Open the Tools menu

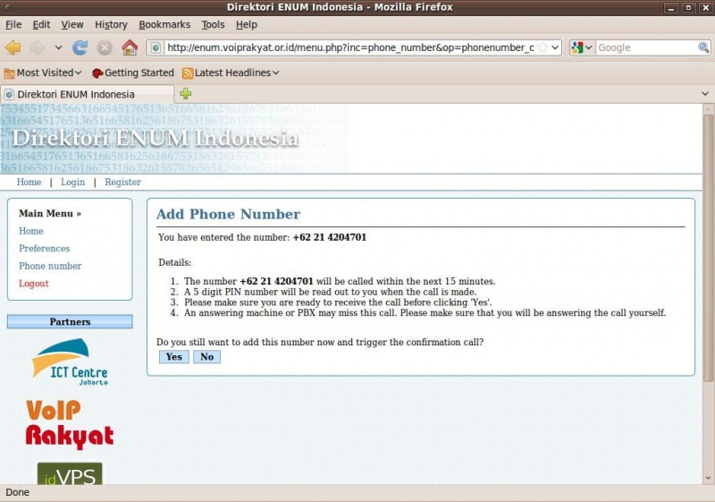tap(213, 24)
